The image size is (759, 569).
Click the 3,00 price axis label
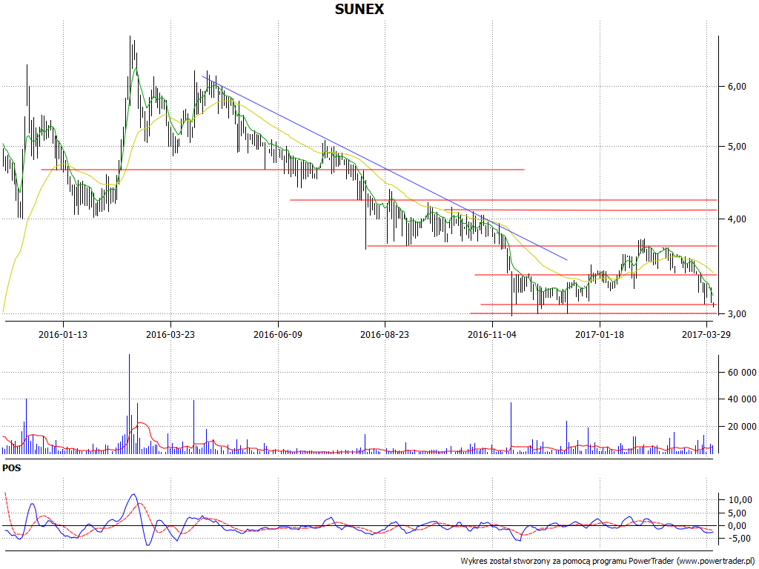pos(737,314)
